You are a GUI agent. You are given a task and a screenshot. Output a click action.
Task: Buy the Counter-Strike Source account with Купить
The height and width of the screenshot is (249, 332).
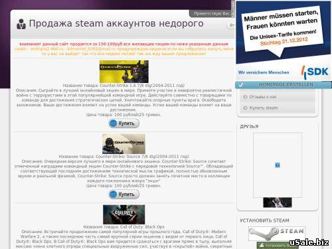coord(124,195)
